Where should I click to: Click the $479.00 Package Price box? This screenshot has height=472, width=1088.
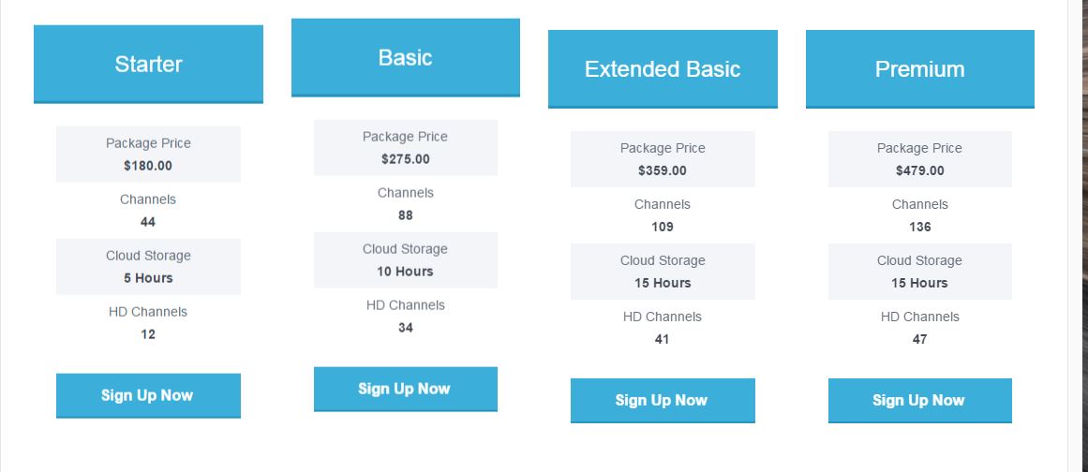919,159
